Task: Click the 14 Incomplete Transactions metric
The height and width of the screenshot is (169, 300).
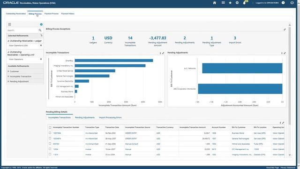Action: coord(130,38)
